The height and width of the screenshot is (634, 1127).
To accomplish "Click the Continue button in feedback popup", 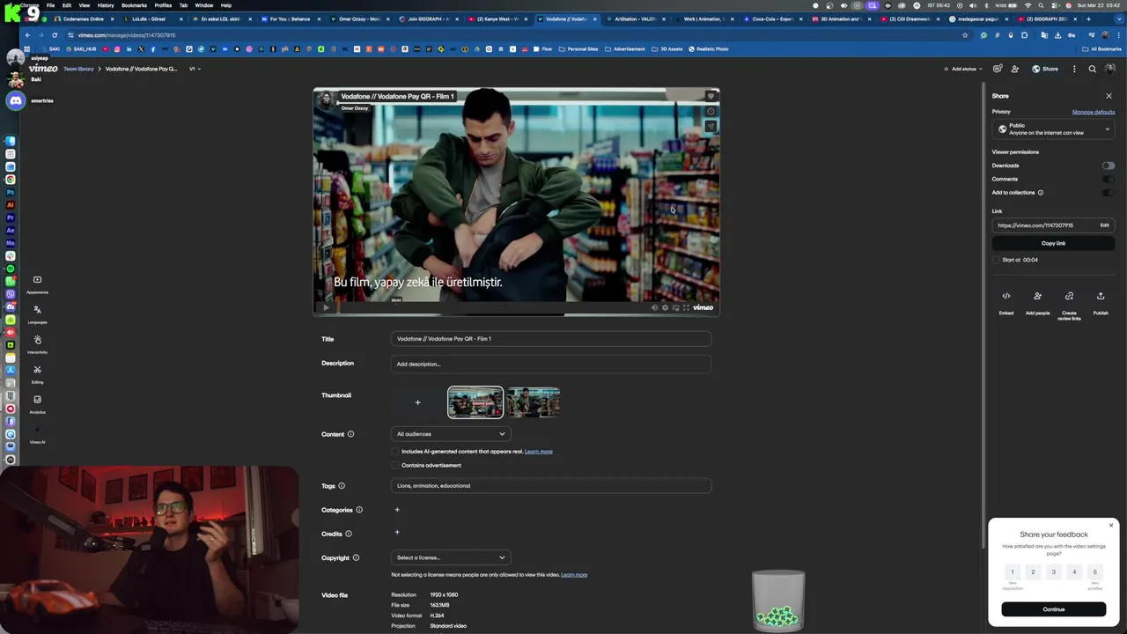I will pos(1053,609).
